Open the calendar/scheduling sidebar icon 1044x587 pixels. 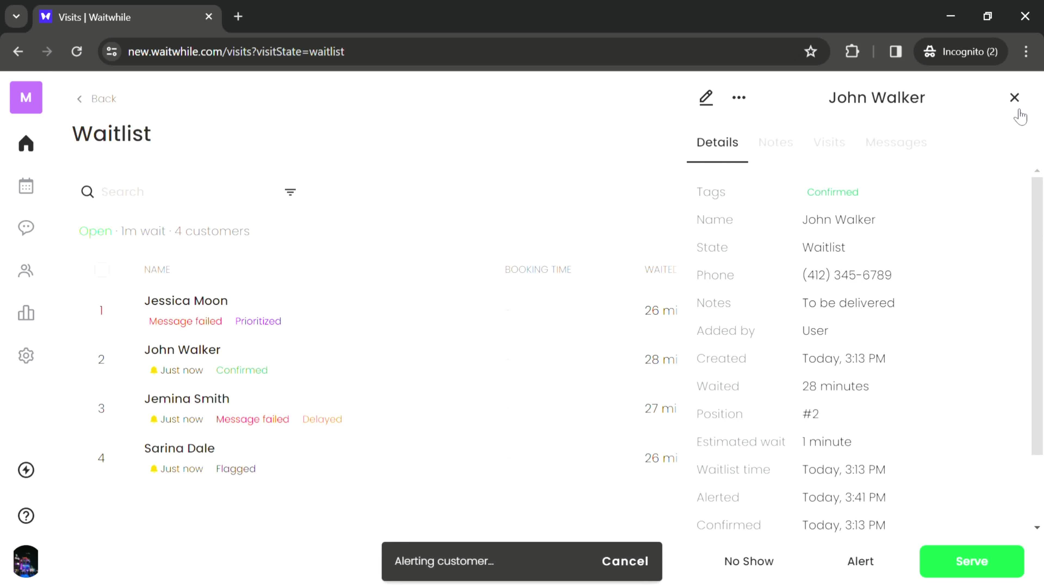tap(26, 185)
